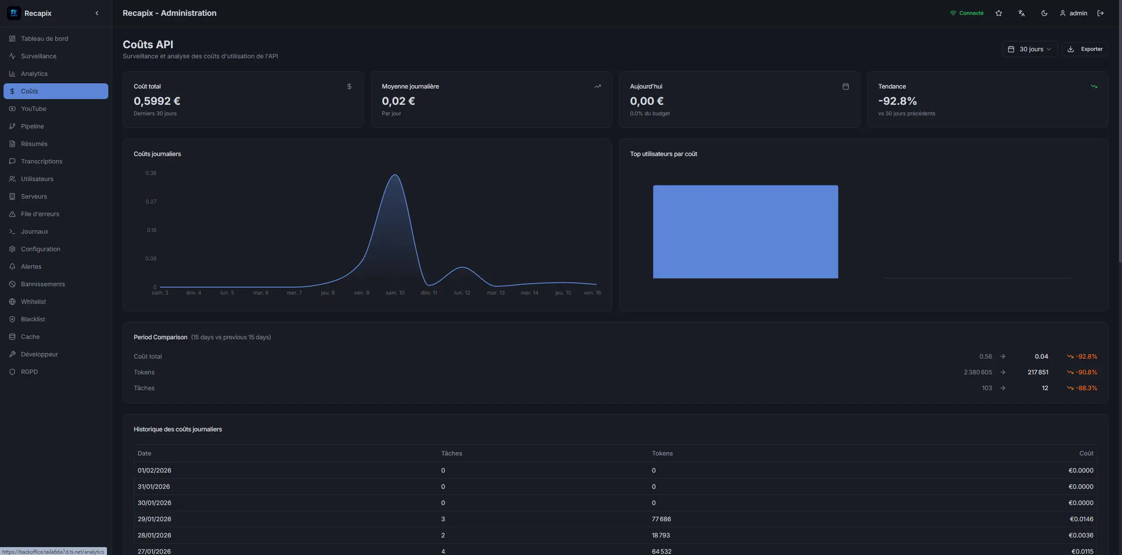1122x555 pixels.
Task: Click the Pipeline branch icon
Action: pos(12,126)
